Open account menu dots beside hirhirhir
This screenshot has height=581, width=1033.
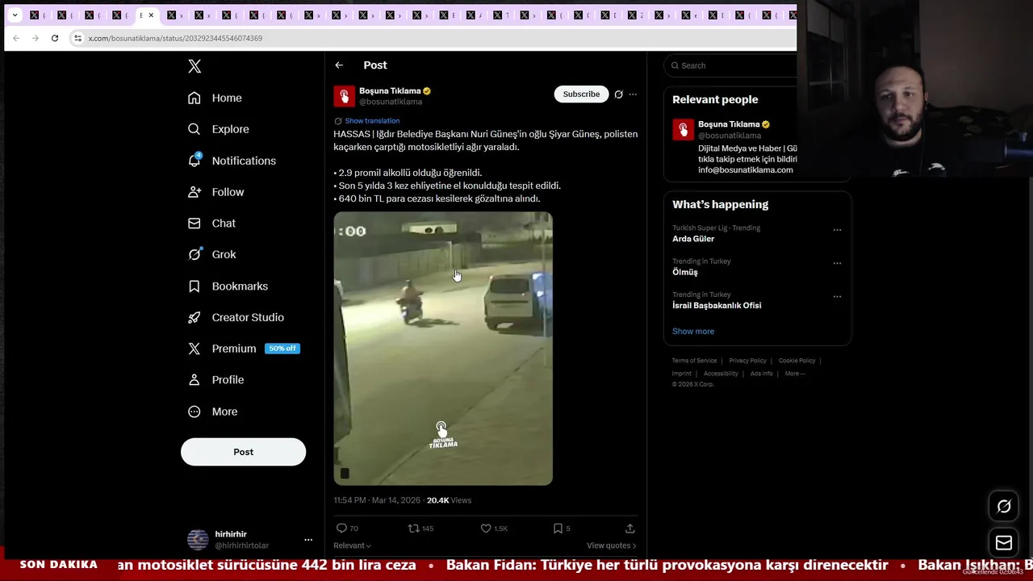click(308, 540)
